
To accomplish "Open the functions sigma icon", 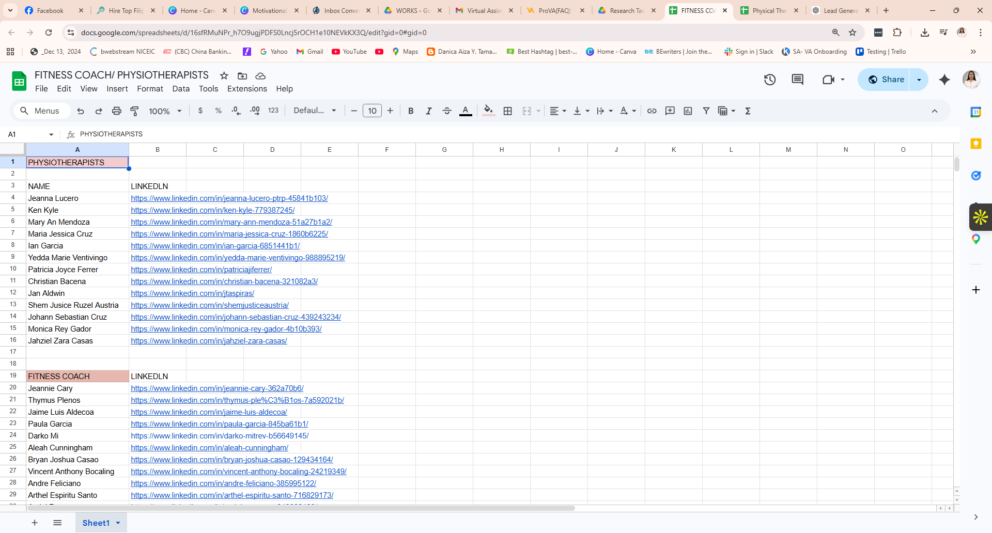I will tap(748, 111).
